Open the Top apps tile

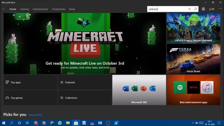tap(30, 82)
